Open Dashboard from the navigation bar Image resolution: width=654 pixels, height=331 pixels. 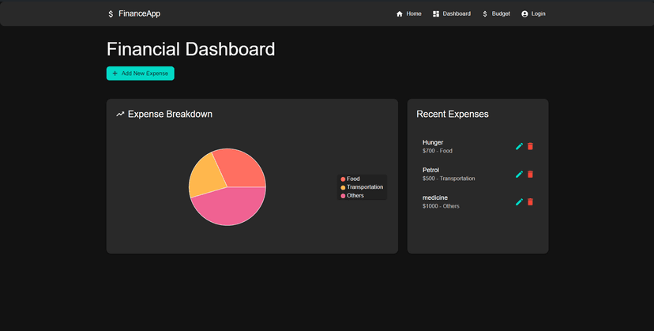click(452, 13)
